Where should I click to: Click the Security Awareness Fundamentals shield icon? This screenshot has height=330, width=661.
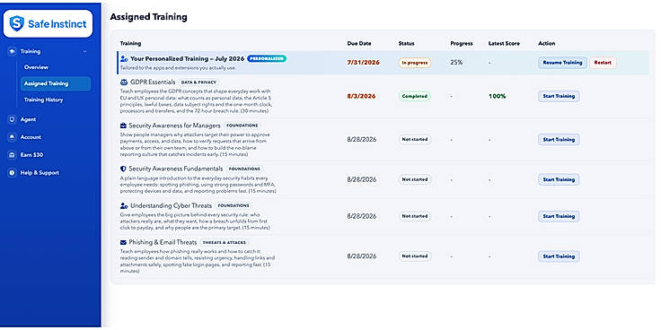[123, 169]
